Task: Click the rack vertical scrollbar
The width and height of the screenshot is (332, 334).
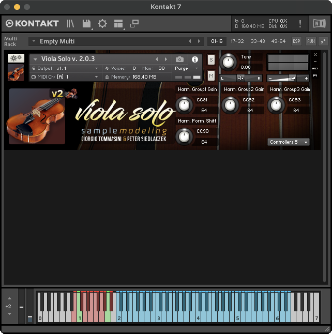Action: coord(324,167)
